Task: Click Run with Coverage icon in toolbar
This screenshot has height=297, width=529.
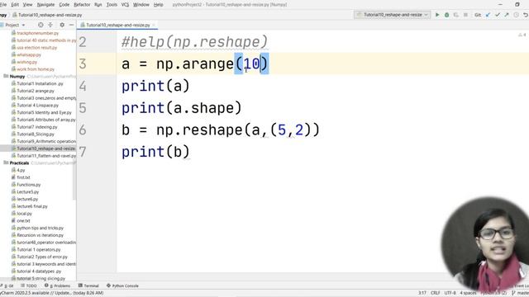Action: (456, 15)
